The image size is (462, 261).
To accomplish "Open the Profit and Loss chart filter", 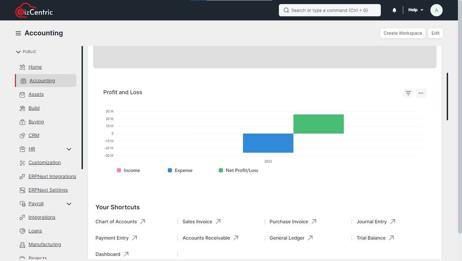I will coord(408,93).
